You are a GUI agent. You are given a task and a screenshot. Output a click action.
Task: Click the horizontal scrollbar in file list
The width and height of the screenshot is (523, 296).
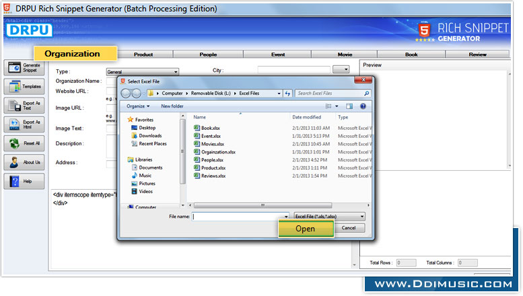pyautogui.click(x=263, y=205)
